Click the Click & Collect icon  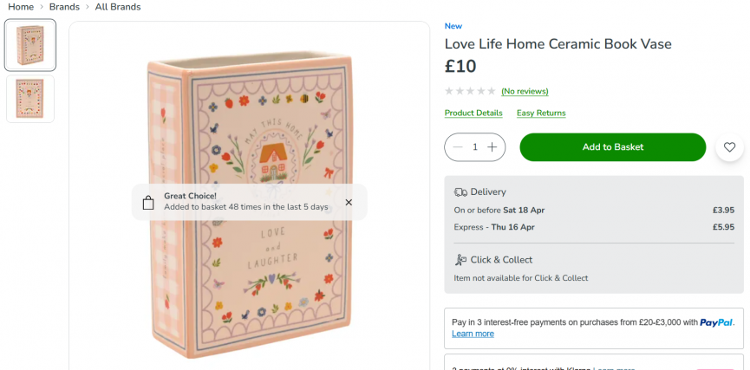pyautogui.click(x=460, y=260)
